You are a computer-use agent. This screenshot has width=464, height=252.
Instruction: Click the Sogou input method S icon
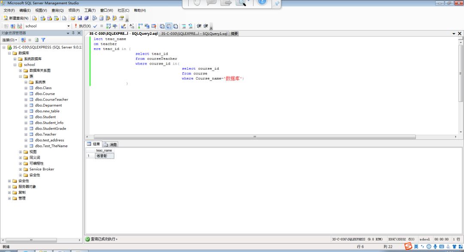pos(408,246)
